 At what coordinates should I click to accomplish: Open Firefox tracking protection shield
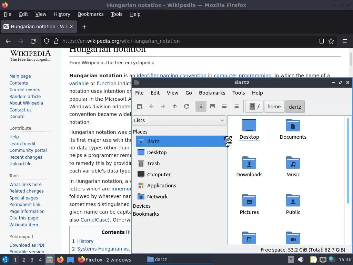[47, 41]
